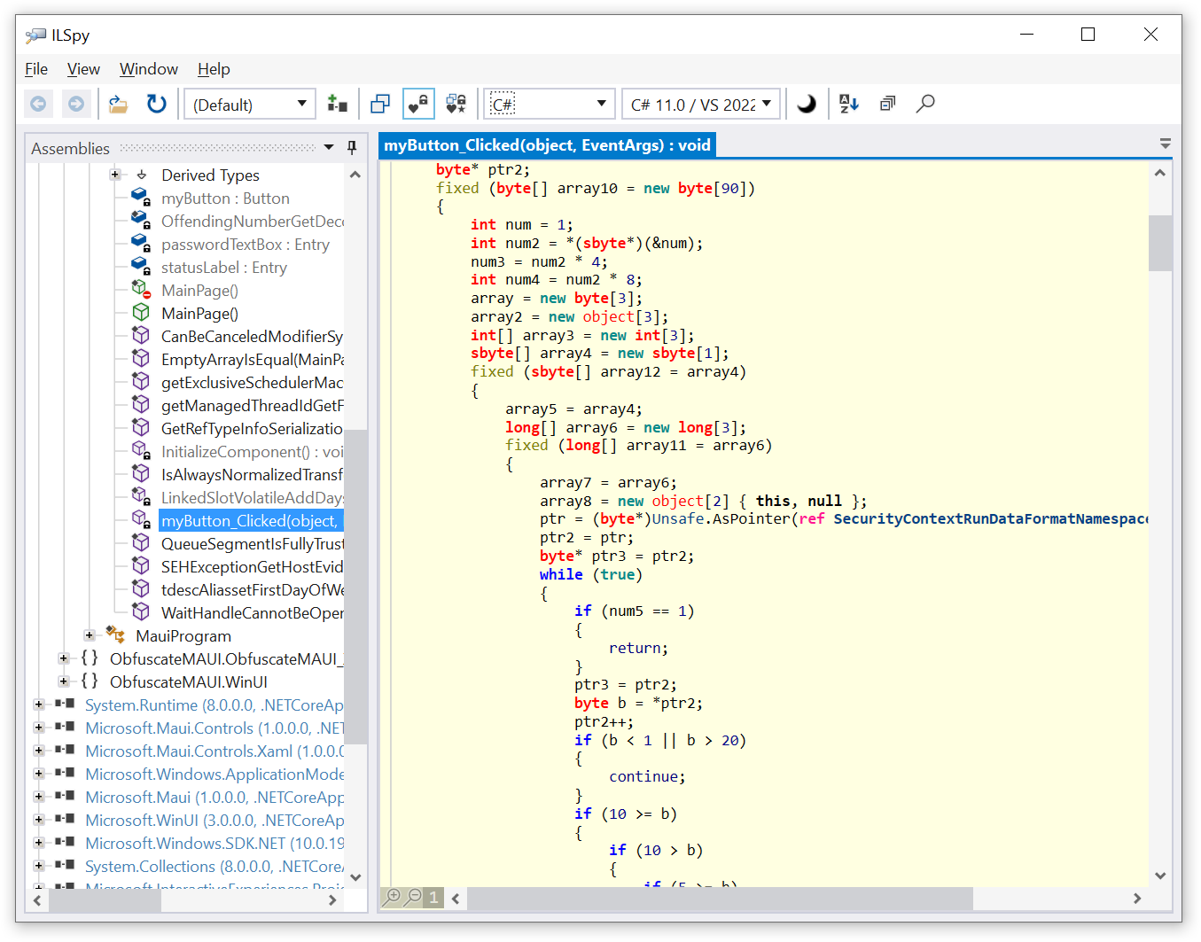The width and height of the screenshot is (1201, 942).
Task: Toggle display of compiler-generated members
Action: (x=456, y=104)
